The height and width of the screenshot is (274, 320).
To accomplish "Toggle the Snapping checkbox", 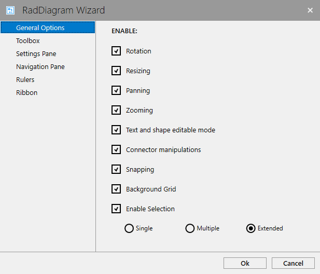I will tap(116, 169).
